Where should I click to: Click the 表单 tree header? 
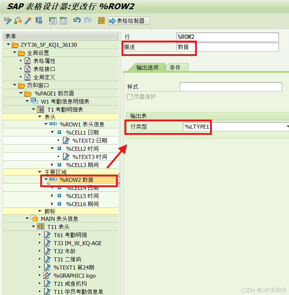(x=61, y=36)
